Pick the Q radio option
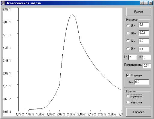The width and height of the screenshot is (154, 119). click(x=128, y=48)
